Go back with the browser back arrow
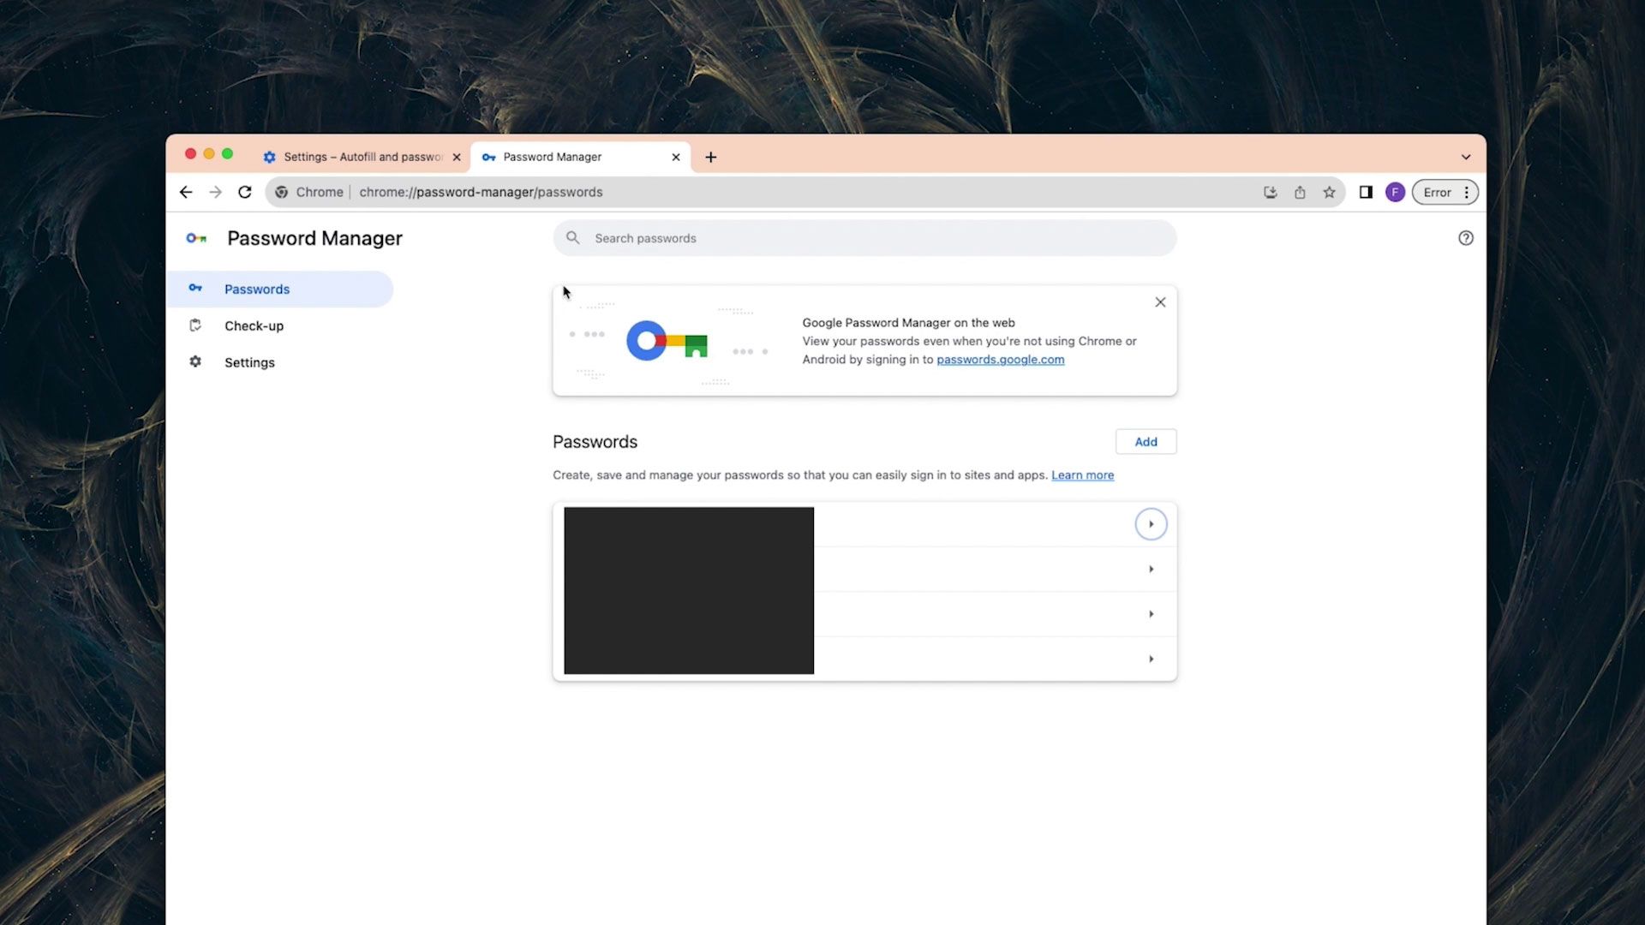Screen dimensions: 1645x925 click(x=186, y=192)
